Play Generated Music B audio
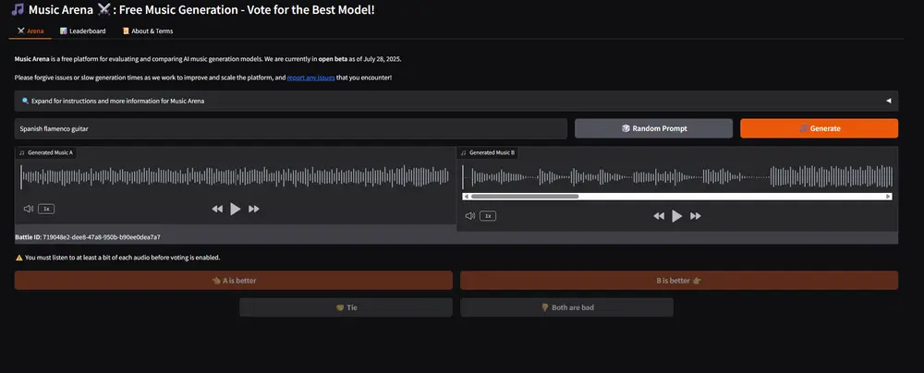This screenshot has width=924, height=373. pyautogui.click(x=677, y=215)
